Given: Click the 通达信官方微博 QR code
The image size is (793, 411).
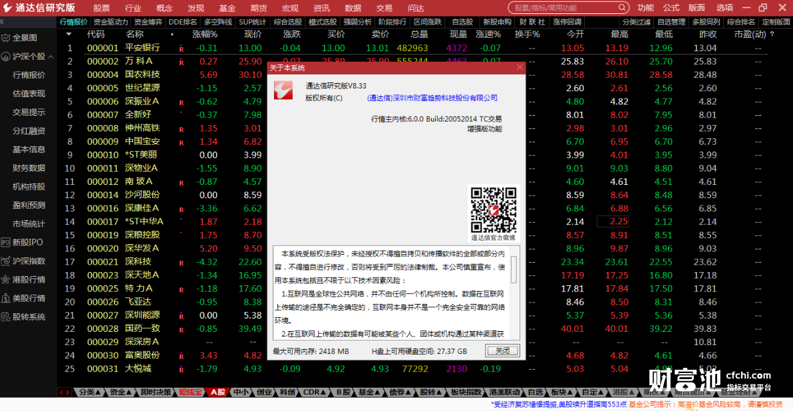Looking at the screenshot, I should coord(493,209).
